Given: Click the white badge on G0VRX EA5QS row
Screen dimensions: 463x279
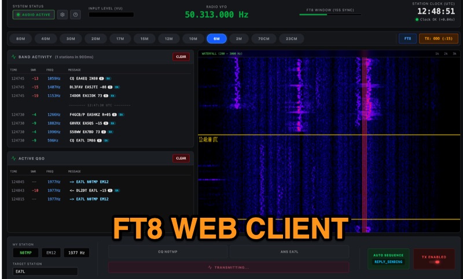Looking at the screenshot, I should [106, 123].
